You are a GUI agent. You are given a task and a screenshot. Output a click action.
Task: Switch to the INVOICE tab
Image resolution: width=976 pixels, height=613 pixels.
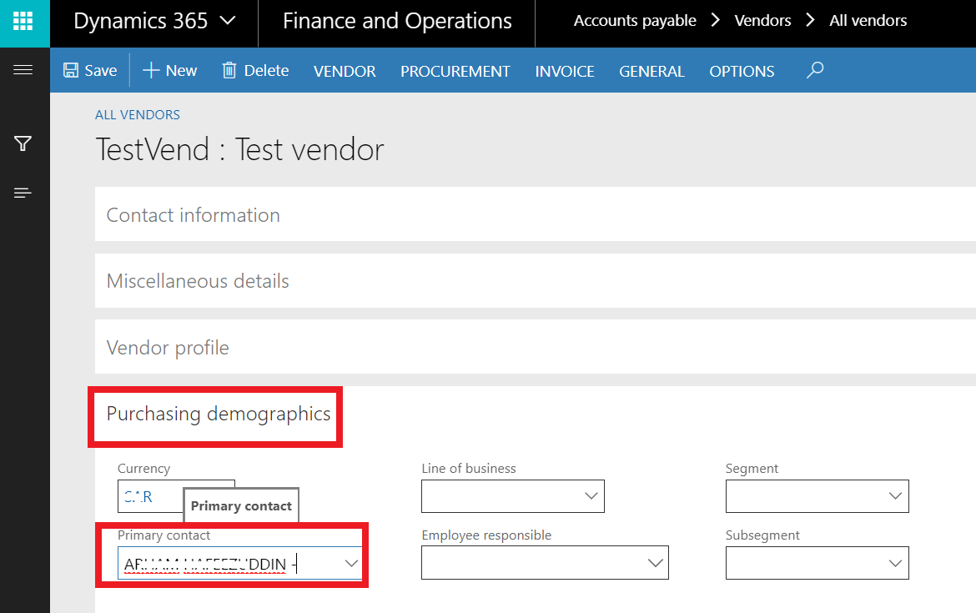pyautogui.click(x=565, y=71)
